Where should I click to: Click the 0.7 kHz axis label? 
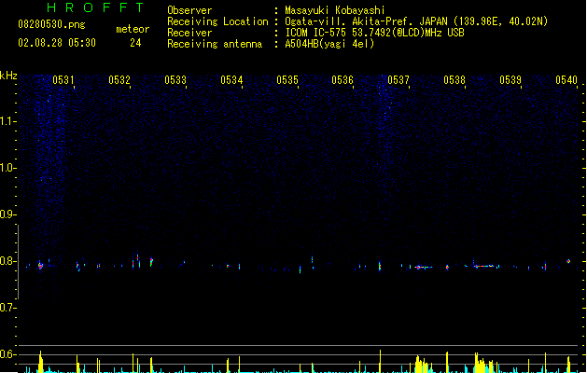[7, 308]
